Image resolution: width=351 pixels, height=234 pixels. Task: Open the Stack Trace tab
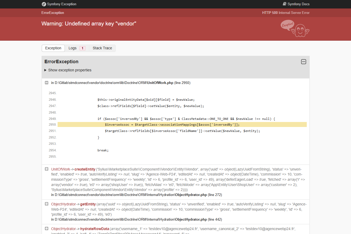(x=102, y=48)
